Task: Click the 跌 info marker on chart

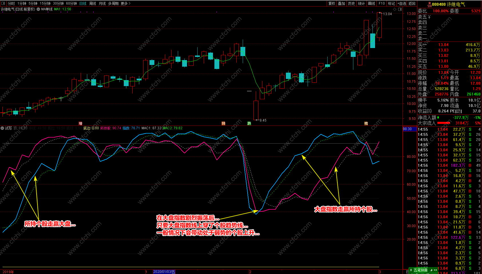Action: click(249, 124)
